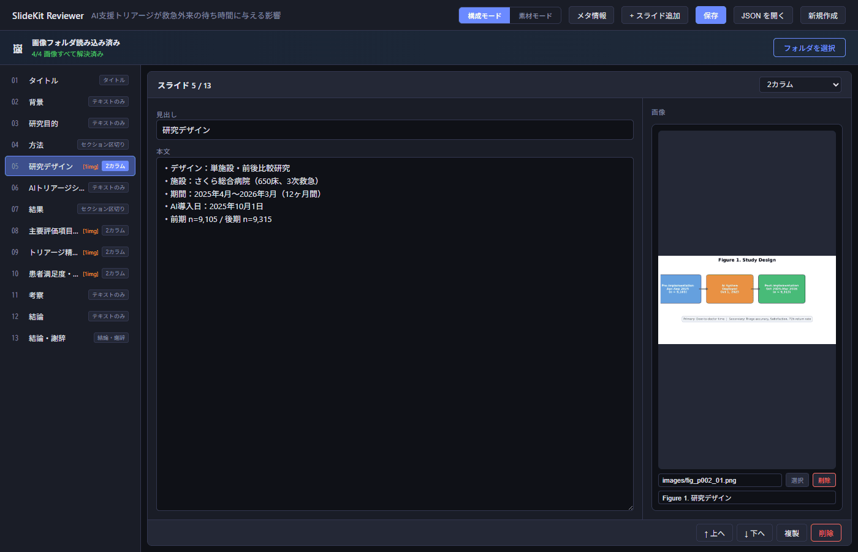Add a slide with スライド追加
Image resolution: width=858 pixels, height=552 pixels.
coord(655,15)
